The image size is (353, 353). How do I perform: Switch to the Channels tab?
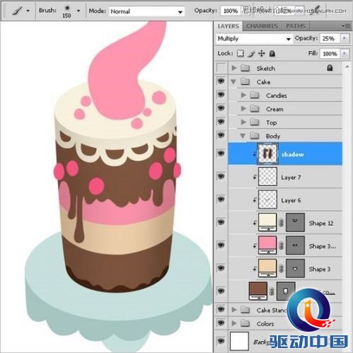pyautogui.click(x=262, y=26)
